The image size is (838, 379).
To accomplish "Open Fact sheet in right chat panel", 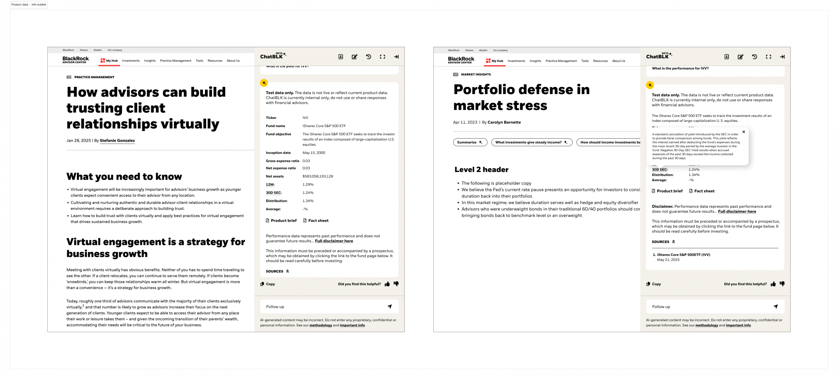I will (x=701, y=191).
